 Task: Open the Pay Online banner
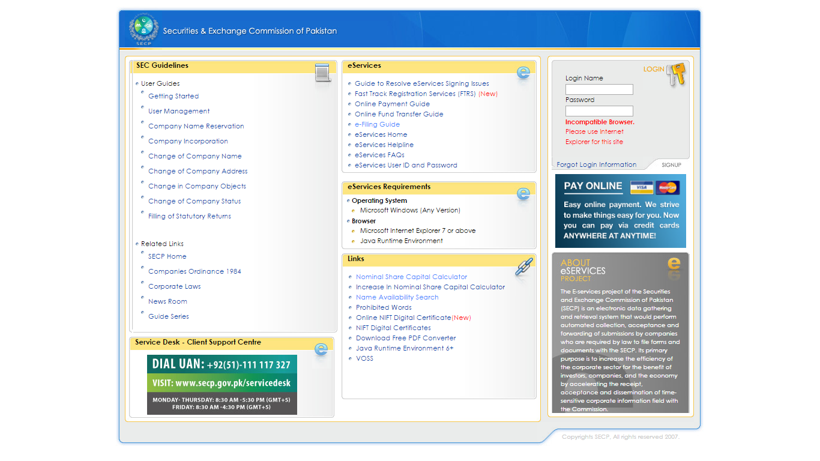pos(621,211)
